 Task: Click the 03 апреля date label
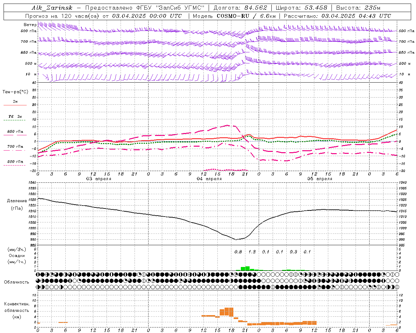[98, 179]
